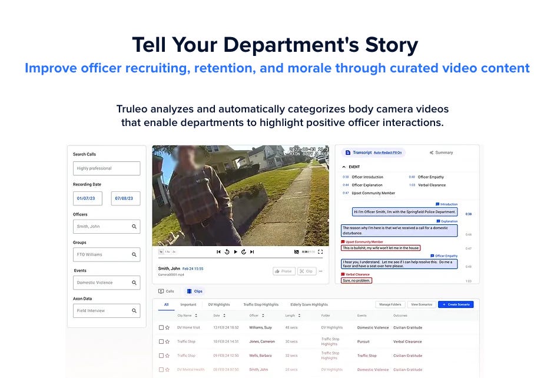Jump to Upset Community Member event in list
This screenshot has width=534, height=378.
click(x=369, y=193)
